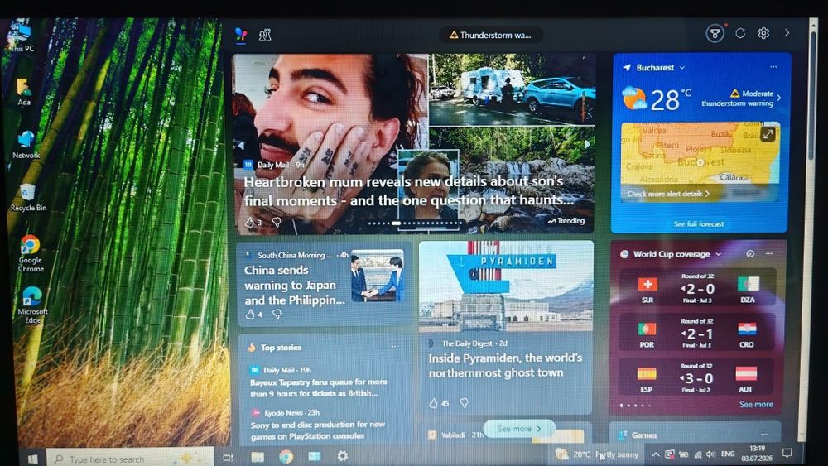
Task: Open the Bucharest location dropdown
Action: coord(661,68)
